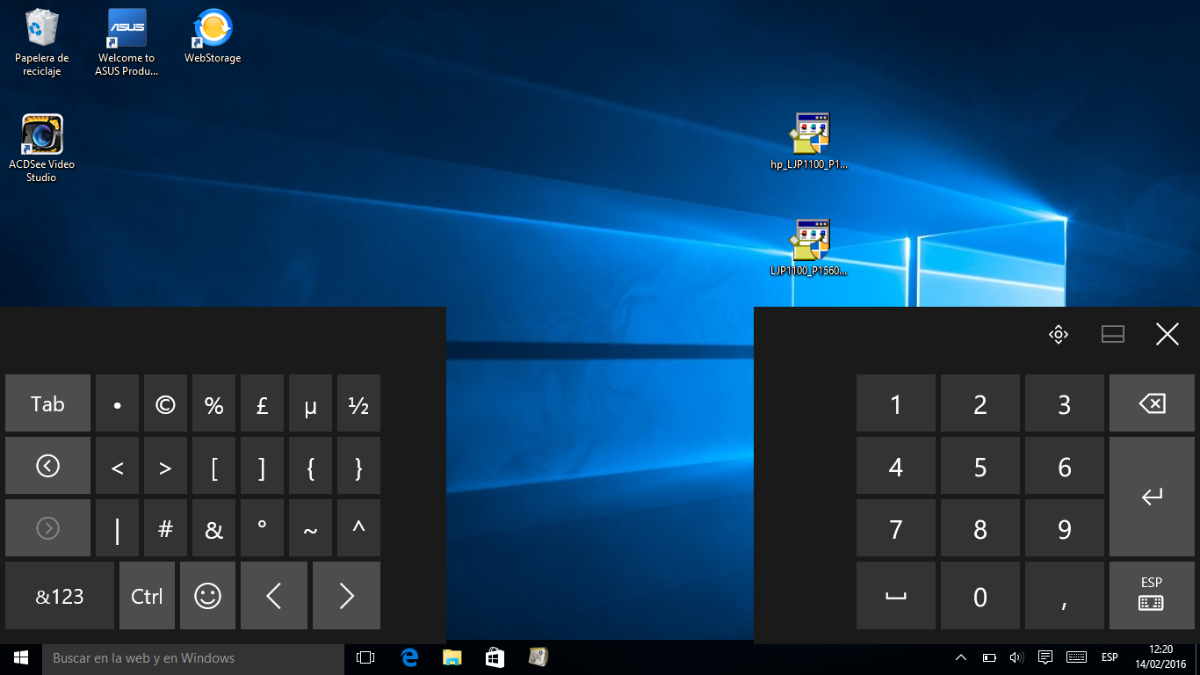Click the move keyboard icon

point(1058,334)
